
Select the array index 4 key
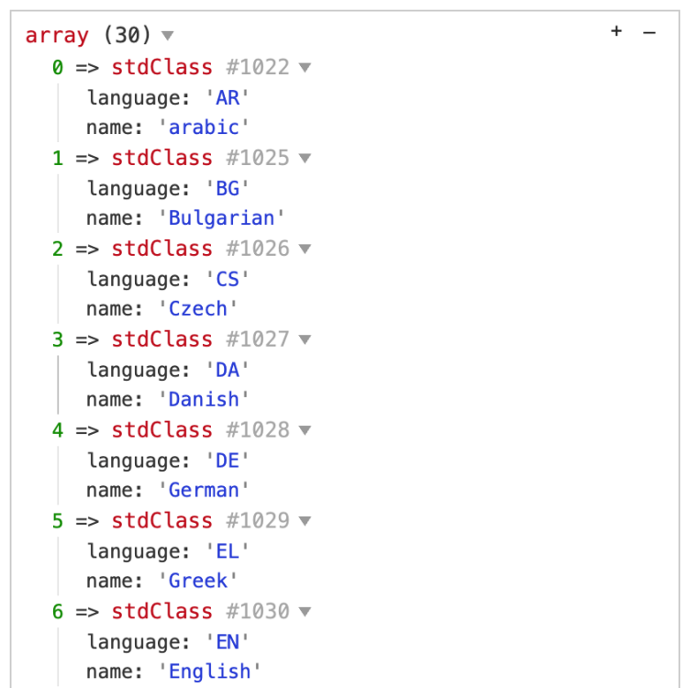pyautogui.click(x=58, y=430)
